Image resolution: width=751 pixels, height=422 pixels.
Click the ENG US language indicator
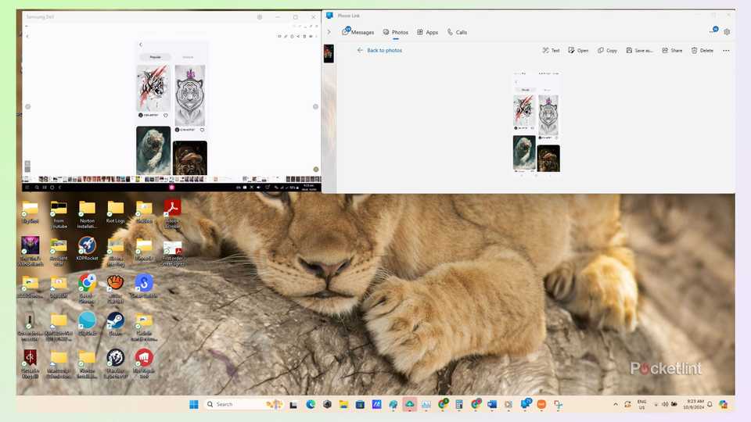641,404
